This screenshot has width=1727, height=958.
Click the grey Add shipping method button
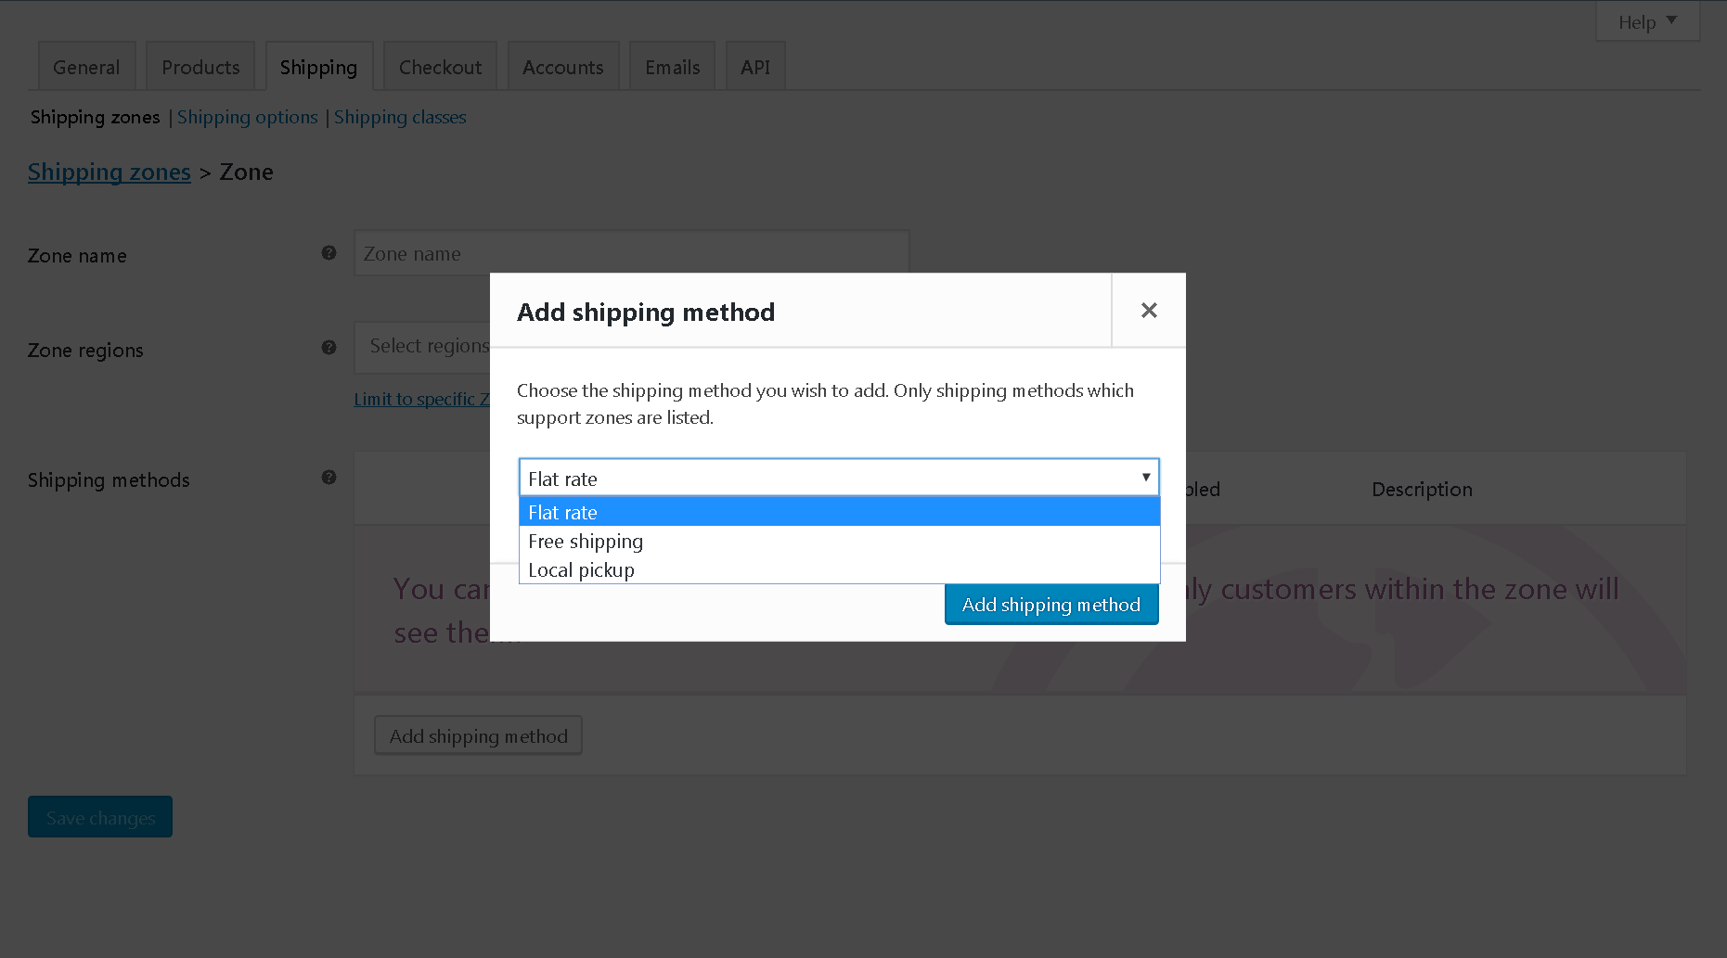478,736
